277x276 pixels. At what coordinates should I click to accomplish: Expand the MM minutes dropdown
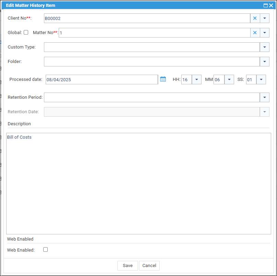click(229, 79)
